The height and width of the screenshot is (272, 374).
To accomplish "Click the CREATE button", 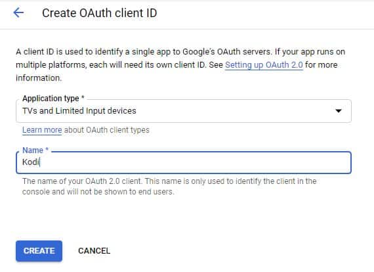I will point(39,251).
